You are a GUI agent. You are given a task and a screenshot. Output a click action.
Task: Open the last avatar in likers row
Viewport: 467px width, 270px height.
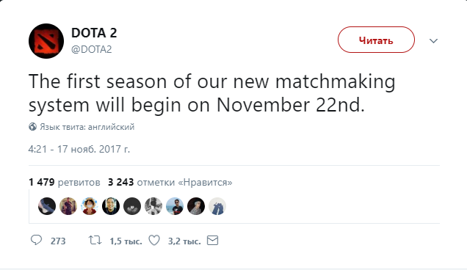point(217,206)
